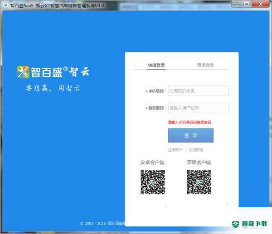Click the 智百盛 wrench logo icon
272x234 pixels.
pos(23,72)
